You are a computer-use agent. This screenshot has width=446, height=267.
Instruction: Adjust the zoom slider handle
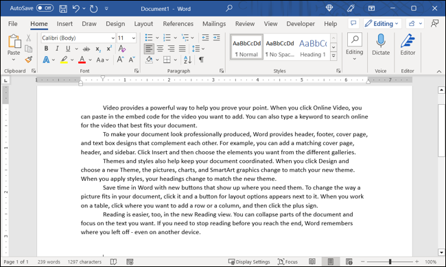coord(390,262)
